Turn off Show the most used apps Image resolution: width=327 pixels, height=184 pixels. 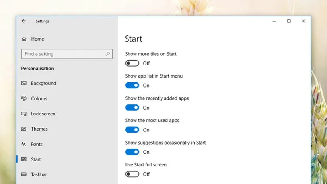click(x=132, y=130)
